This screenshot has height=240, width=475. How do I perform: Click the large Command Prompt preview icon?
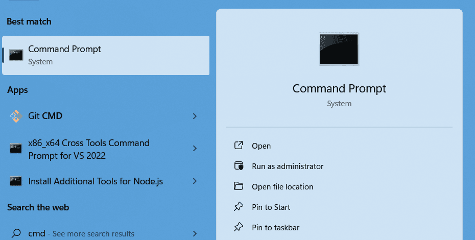click(x=339, y=49)
